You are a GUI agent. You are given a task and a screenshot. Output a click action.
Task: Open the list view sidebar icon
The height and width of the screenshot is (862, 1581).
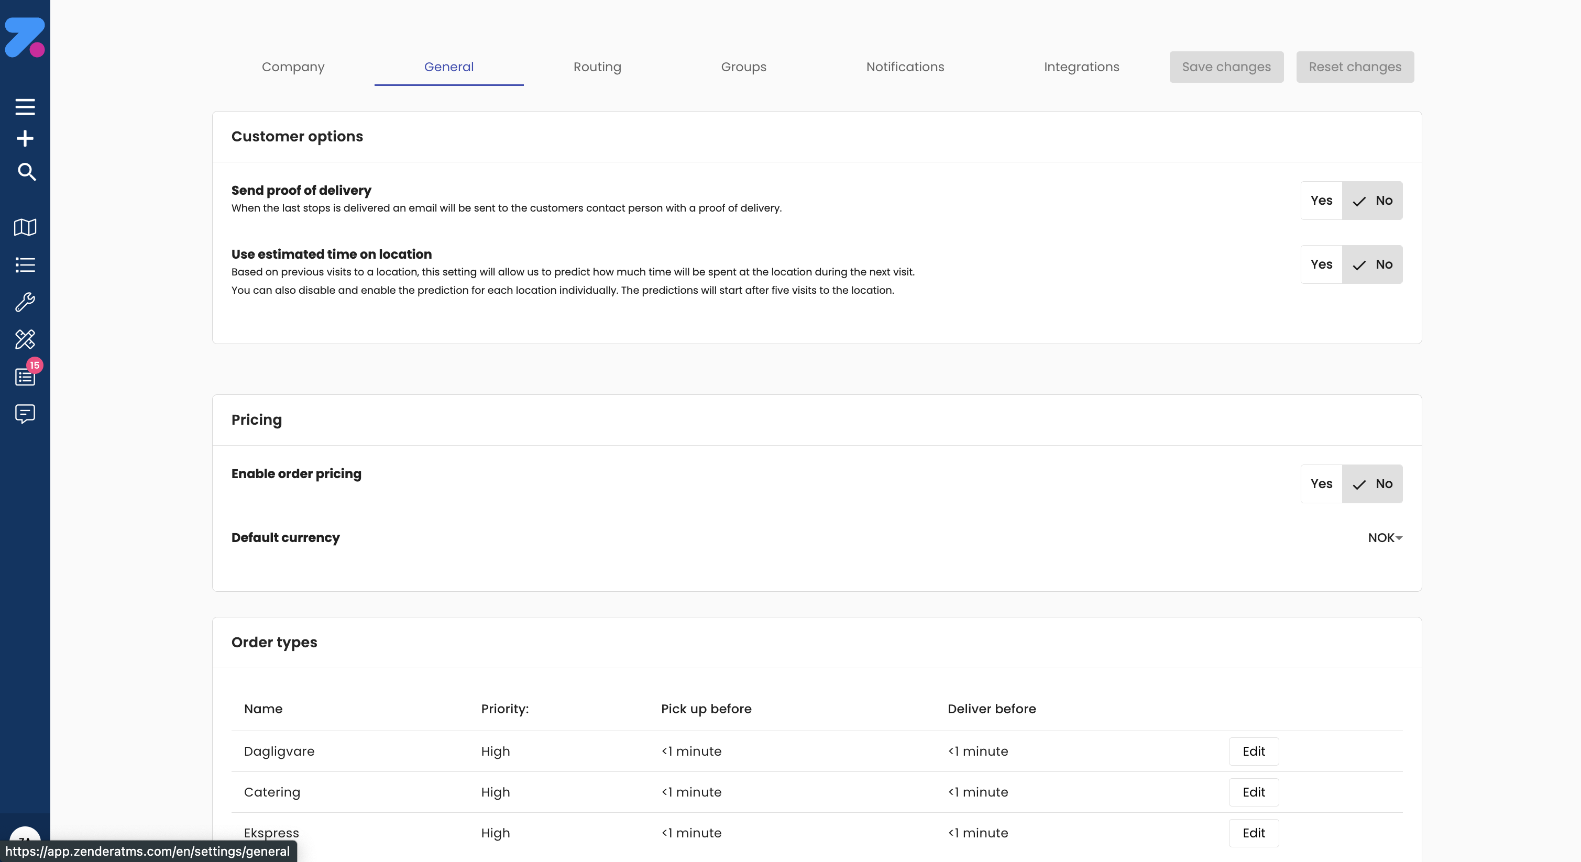click(x=25, y=264)
